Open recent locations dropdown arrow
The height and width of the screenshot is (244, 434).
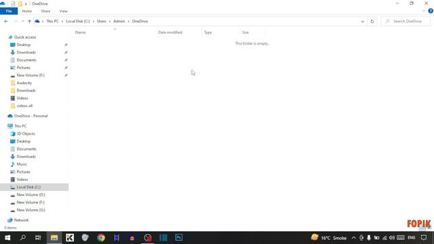click(22, 21)
